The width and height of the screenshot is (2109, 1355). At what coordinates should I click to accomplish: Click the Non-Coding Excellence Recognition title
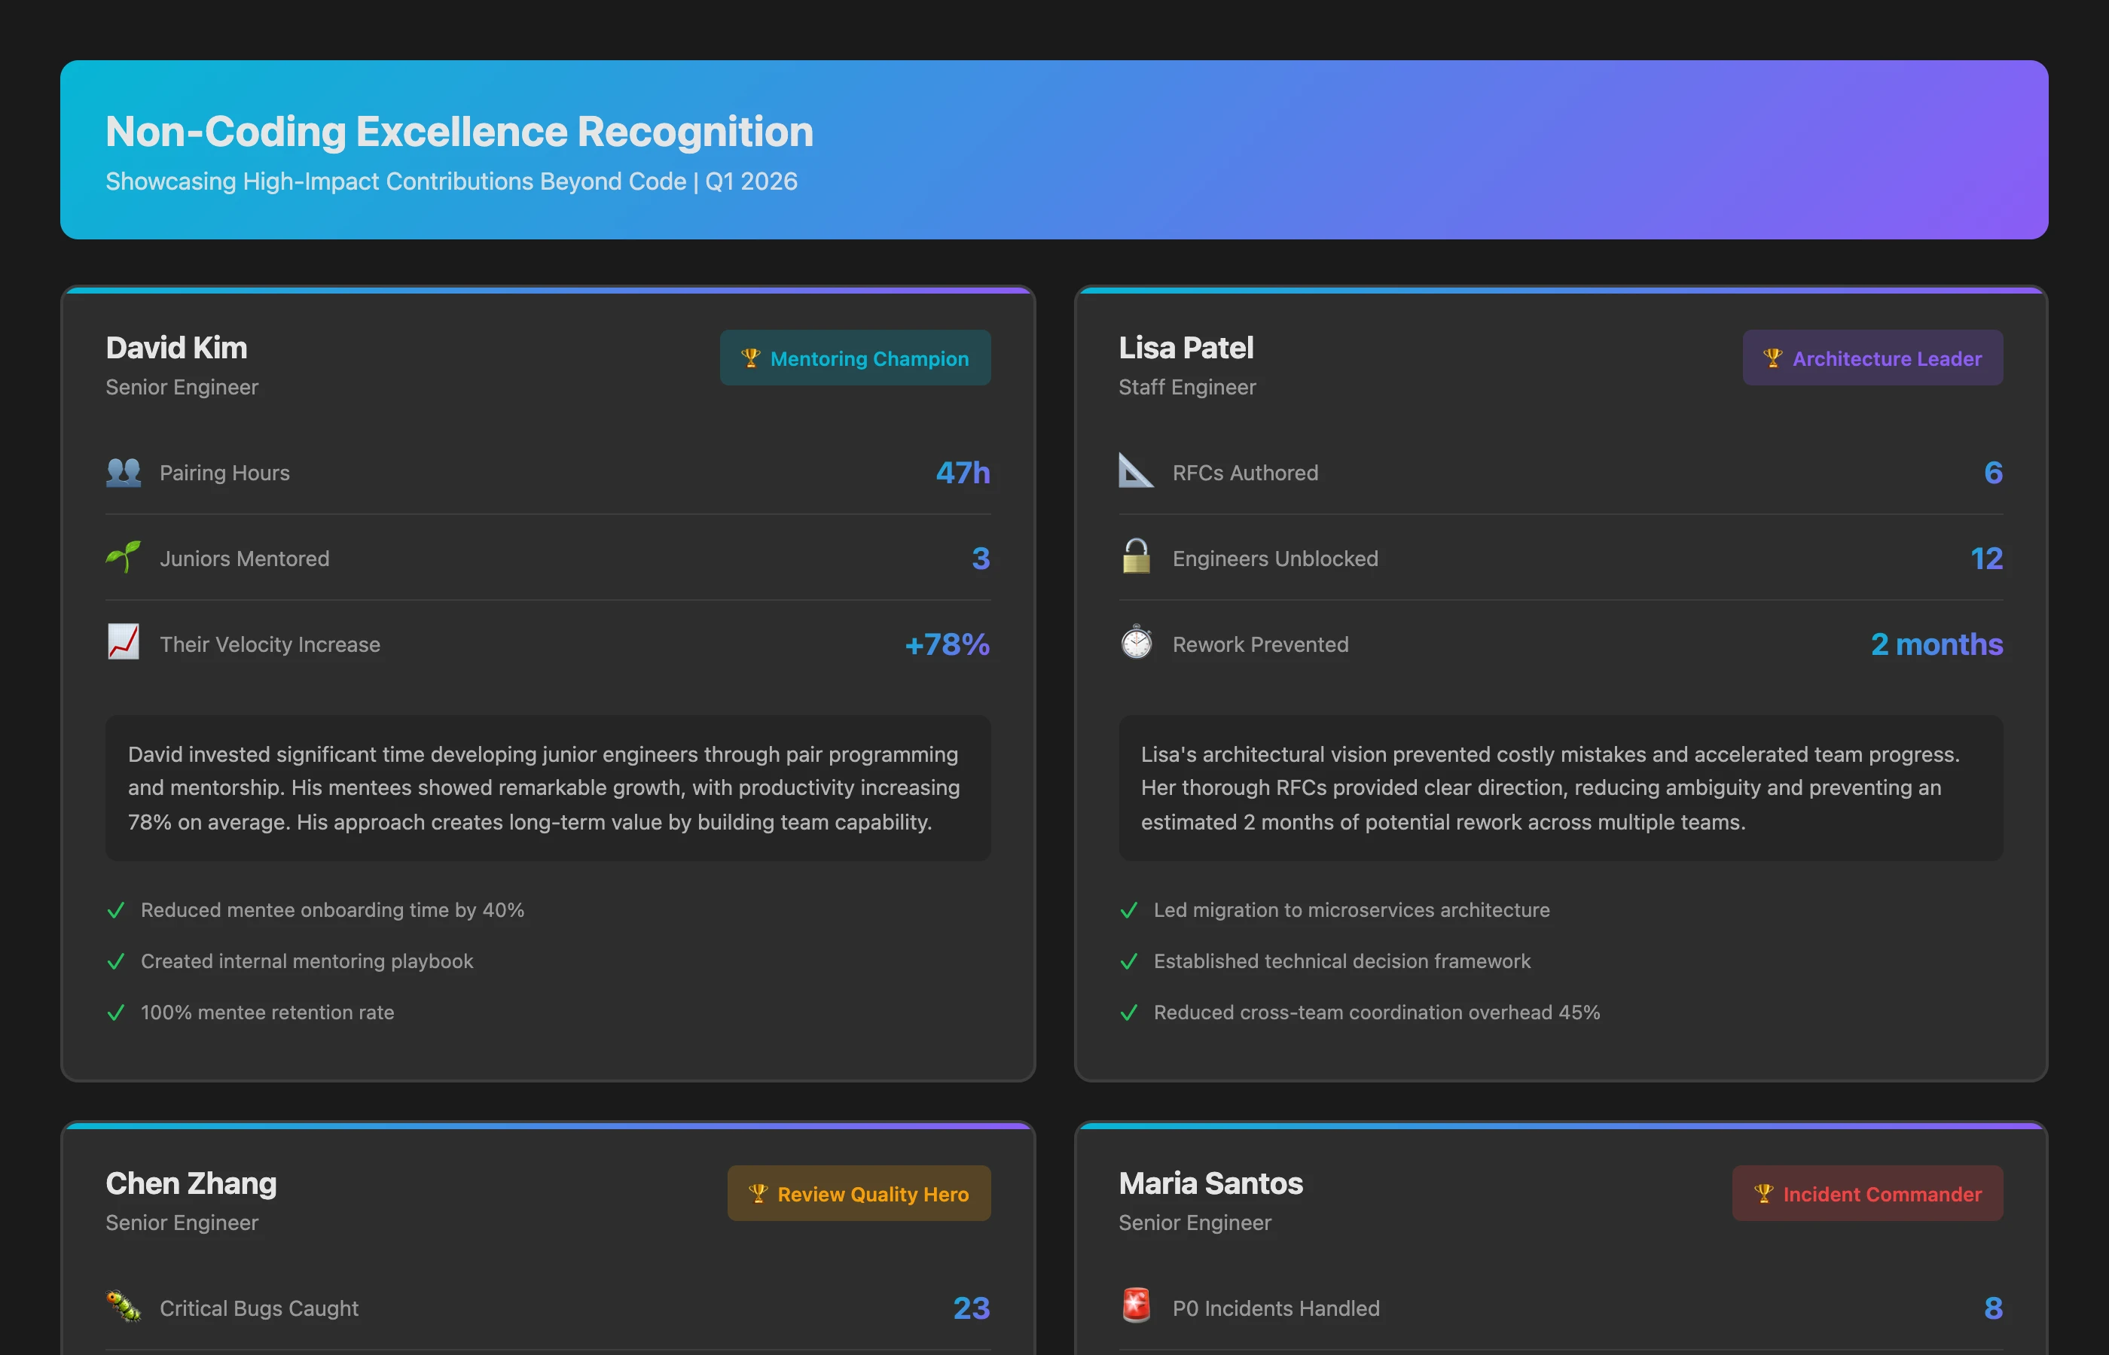459,132
